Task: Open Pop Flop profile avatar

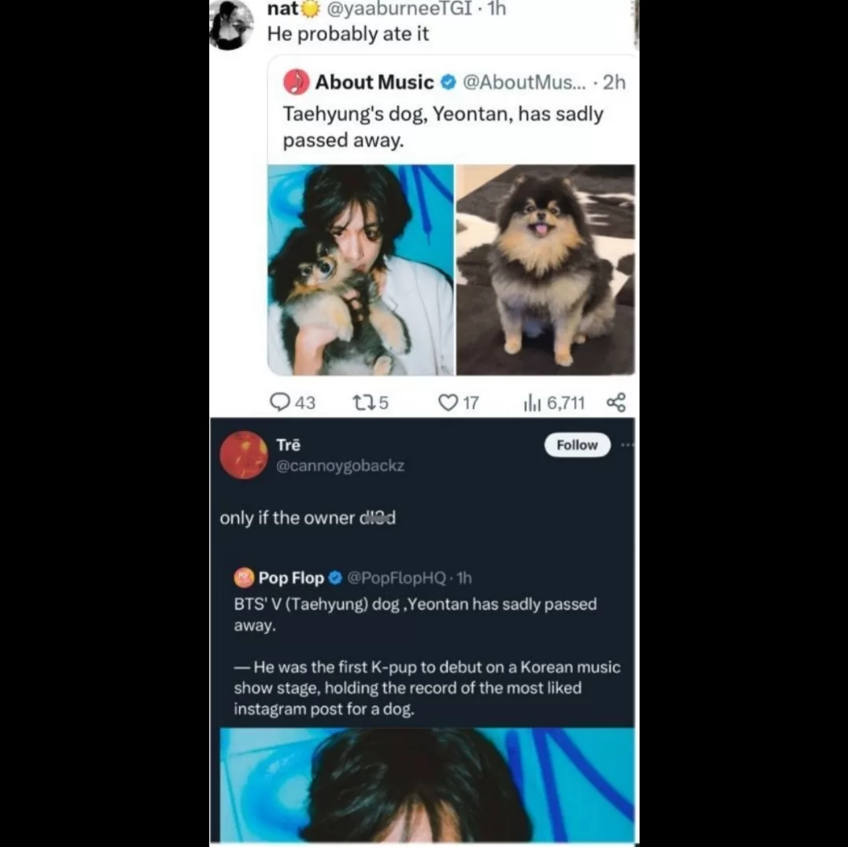Action: pyautogui.click(x=244, y=578)
